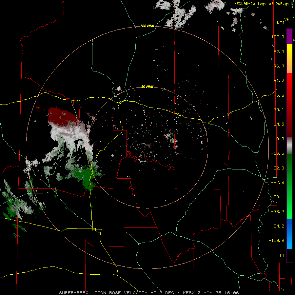This screenshot has height=295, width=295.
Task: Click the 50 NMI range ring label
Action: point(147,87)
